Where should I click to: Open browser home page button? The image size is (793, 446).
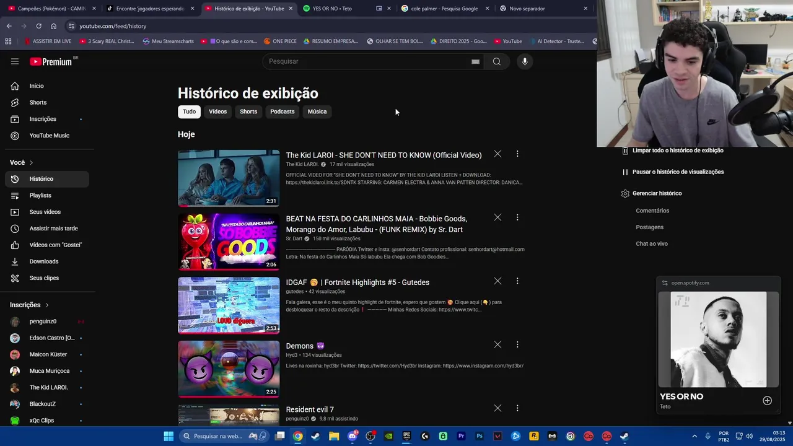point(53,26)
